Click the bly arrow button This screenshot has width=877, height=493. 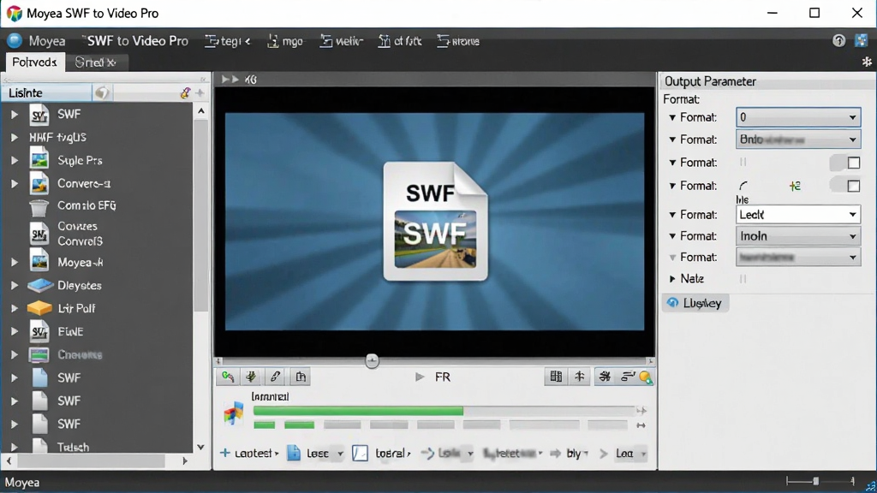point(569,454)
